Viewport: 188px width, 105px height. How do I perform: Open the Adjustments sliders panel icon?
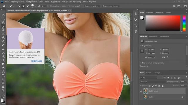point(136,26)
